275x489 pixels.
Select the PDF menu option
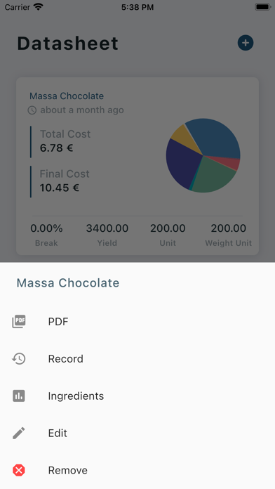(137, 322)
